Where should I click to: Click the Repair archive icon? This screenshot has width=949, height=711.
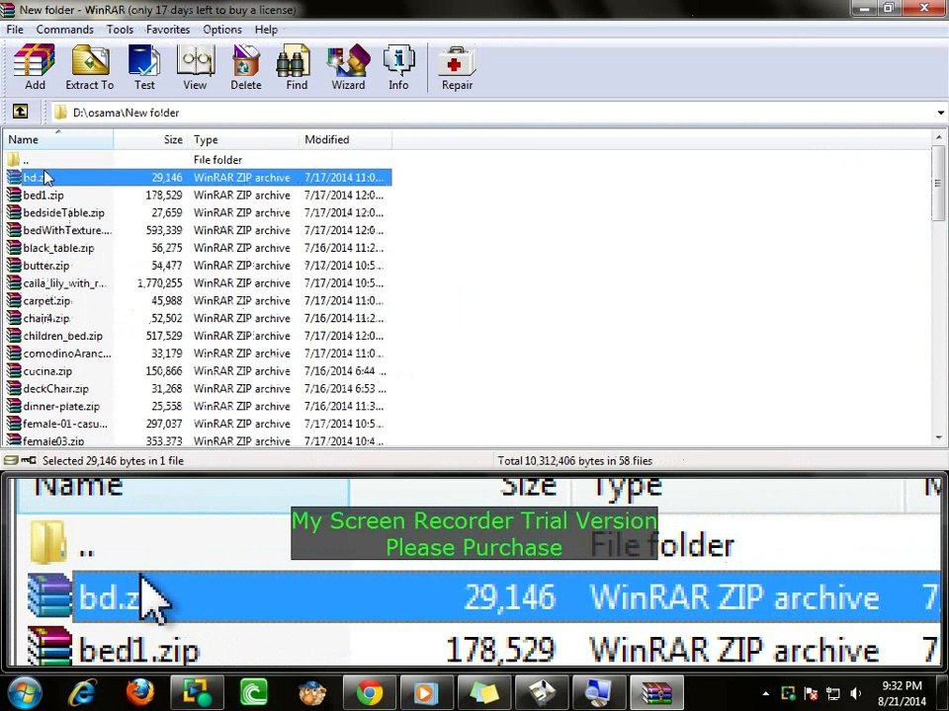click(457, 67)
